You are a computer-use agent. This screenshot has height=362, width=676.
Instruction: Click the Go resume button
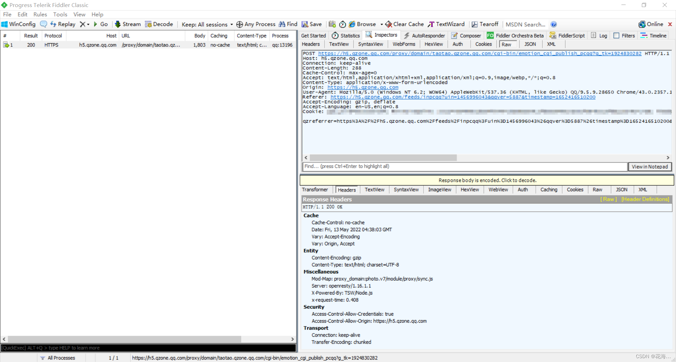pyautogui.click(x=101, y=24)
